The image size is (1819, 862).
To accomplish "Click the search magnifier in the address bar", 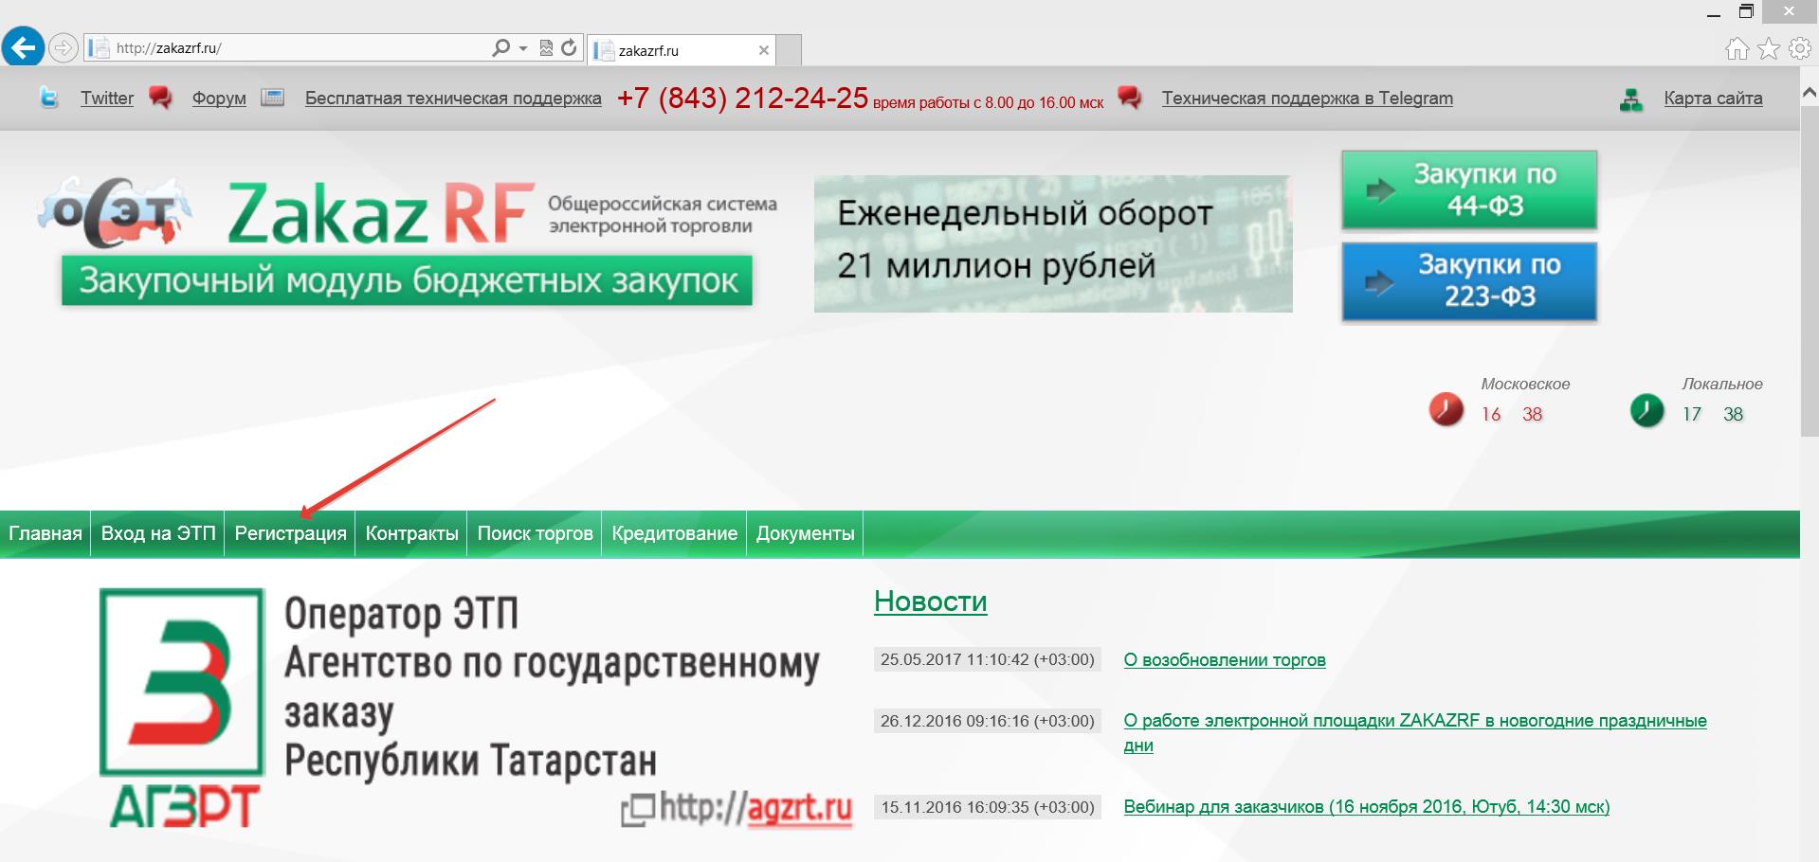I will [501, 47].
